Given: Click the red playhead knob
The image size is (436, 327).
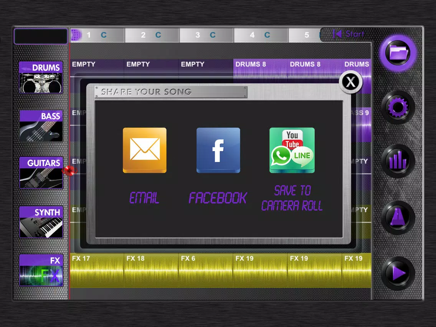Looking at the screenshot, I should coord(69,170).
